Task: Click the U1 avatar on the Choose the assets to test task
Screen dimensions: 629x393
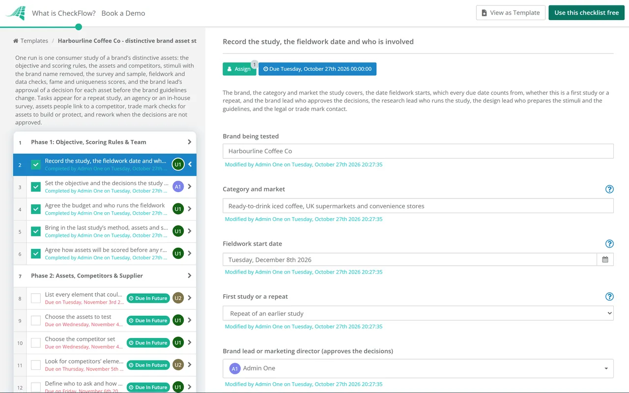Action: tap(178, 320)
